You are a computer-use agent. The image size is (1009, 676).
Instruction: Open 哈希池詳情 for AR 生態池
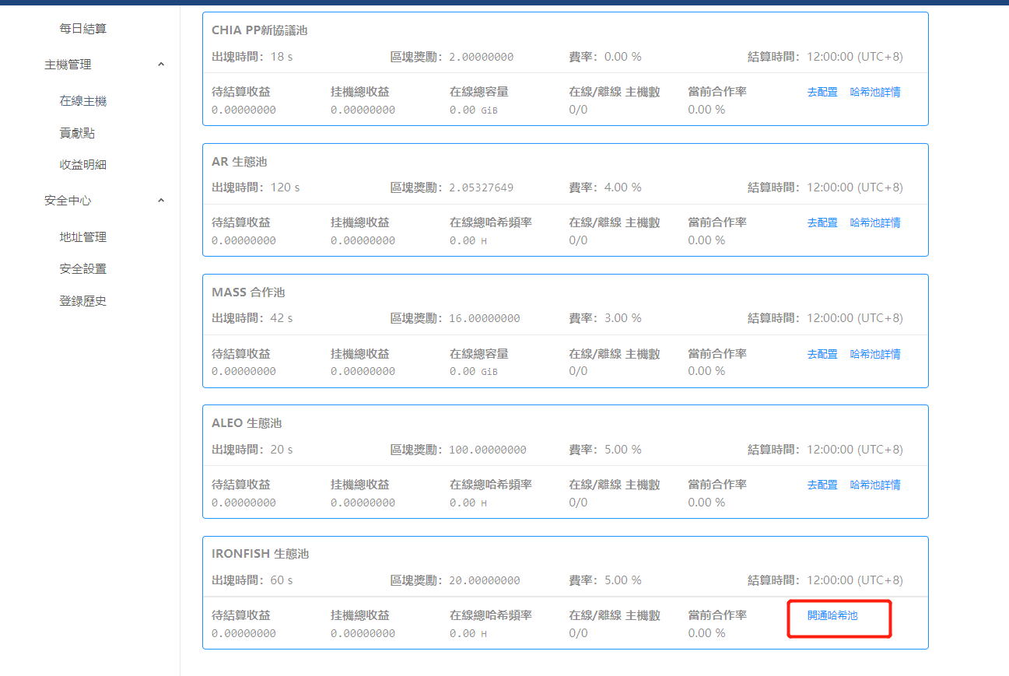pyautogui.click(x=875, y=222)
